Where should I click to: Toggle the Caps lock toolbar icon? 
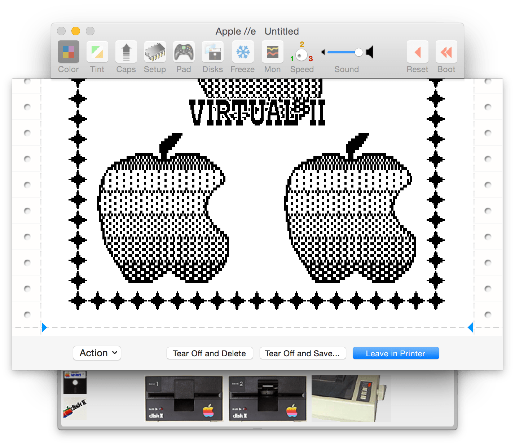126,52
